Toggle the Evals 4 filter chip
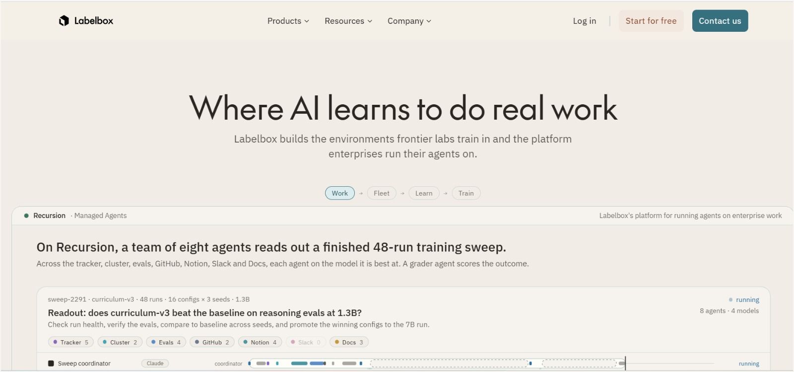The width and height of the screenshot is (794, 372). point(166,342)
